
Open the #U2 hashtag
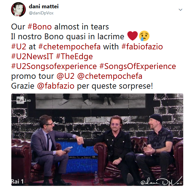tap(19, 47)
